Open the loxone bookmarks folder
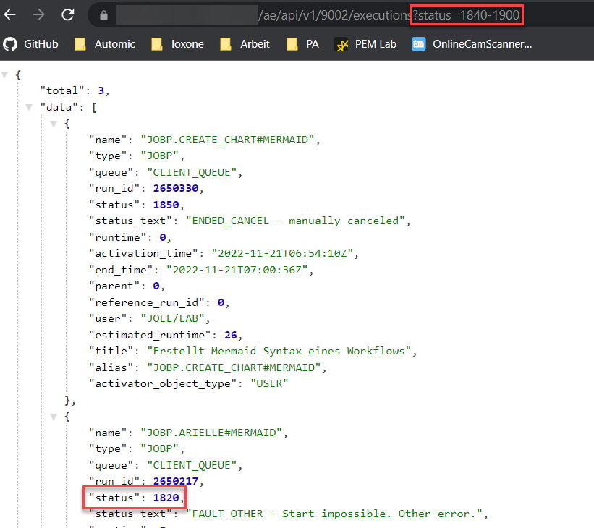 (178, 44)
